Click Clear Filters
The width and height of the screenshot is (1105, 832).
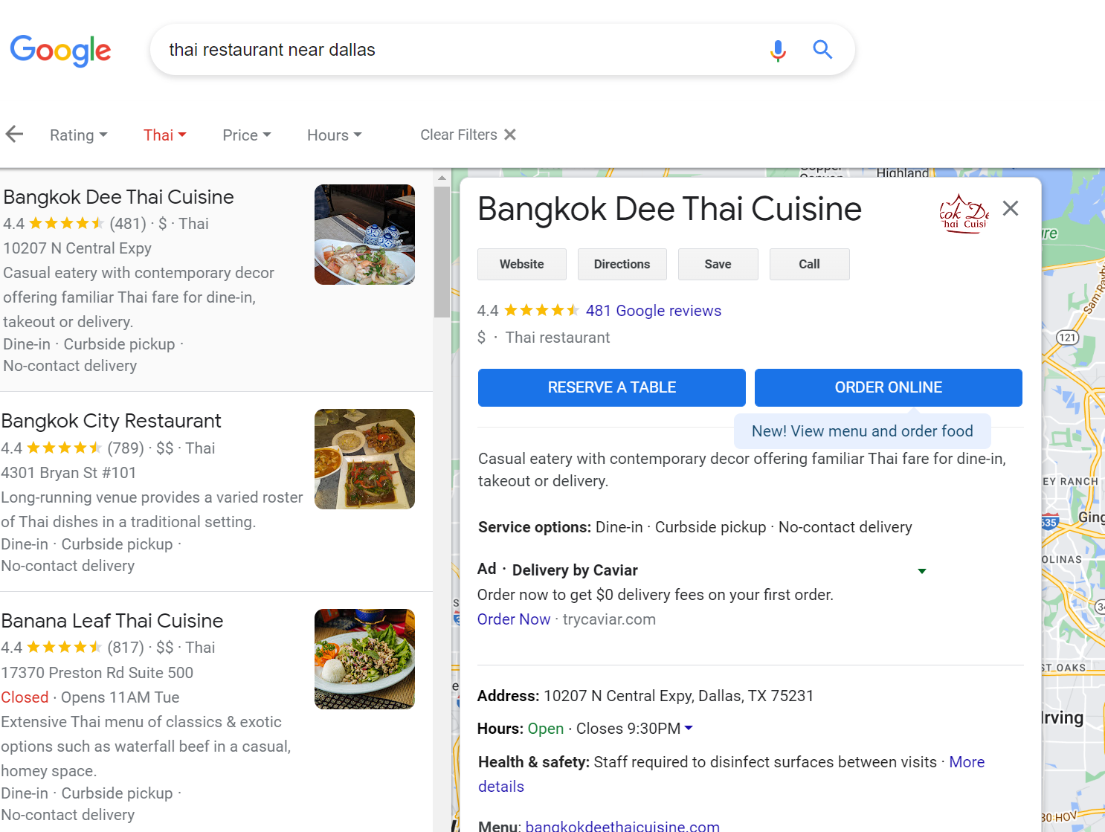[x=459, y=135]
